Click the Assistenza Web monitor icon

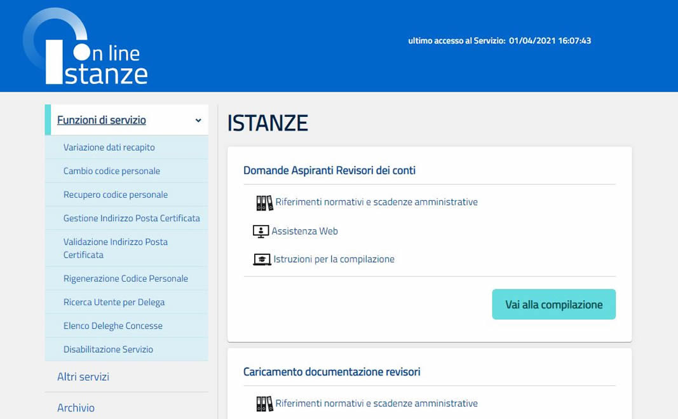click(261, 231)
